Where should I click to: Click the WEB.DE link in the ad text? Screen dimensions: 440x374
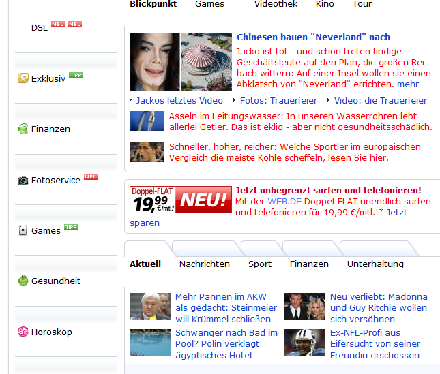[284, 201]
